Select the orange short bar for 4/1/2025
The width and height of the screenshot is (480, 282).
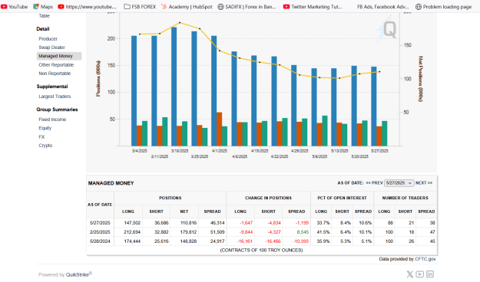(219, 130)
